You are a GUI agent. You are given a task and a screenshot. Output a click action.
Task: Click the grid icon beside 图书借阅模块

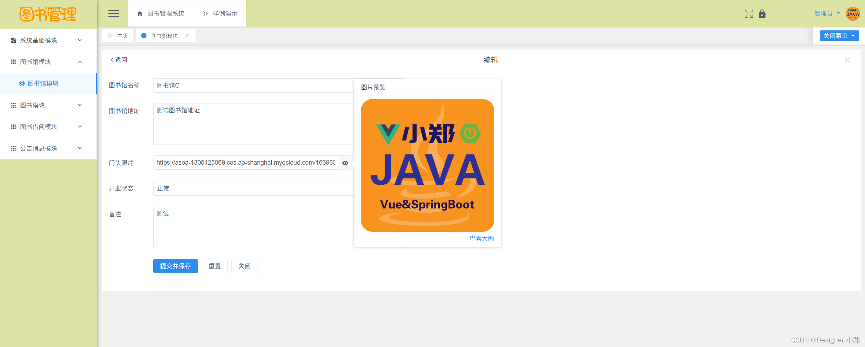tap(13, 127)
